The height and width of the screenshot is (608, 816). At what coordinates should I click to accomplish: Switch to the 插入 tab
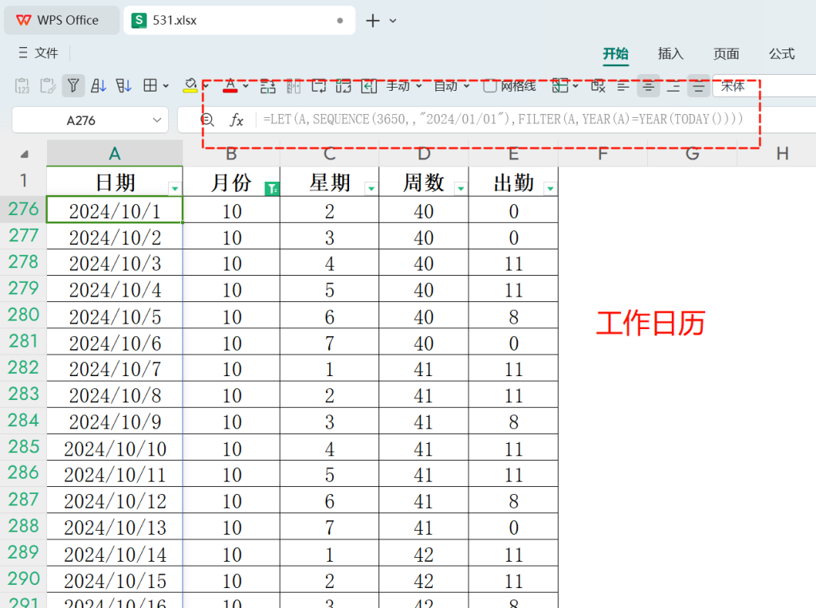tap(670, 53)
